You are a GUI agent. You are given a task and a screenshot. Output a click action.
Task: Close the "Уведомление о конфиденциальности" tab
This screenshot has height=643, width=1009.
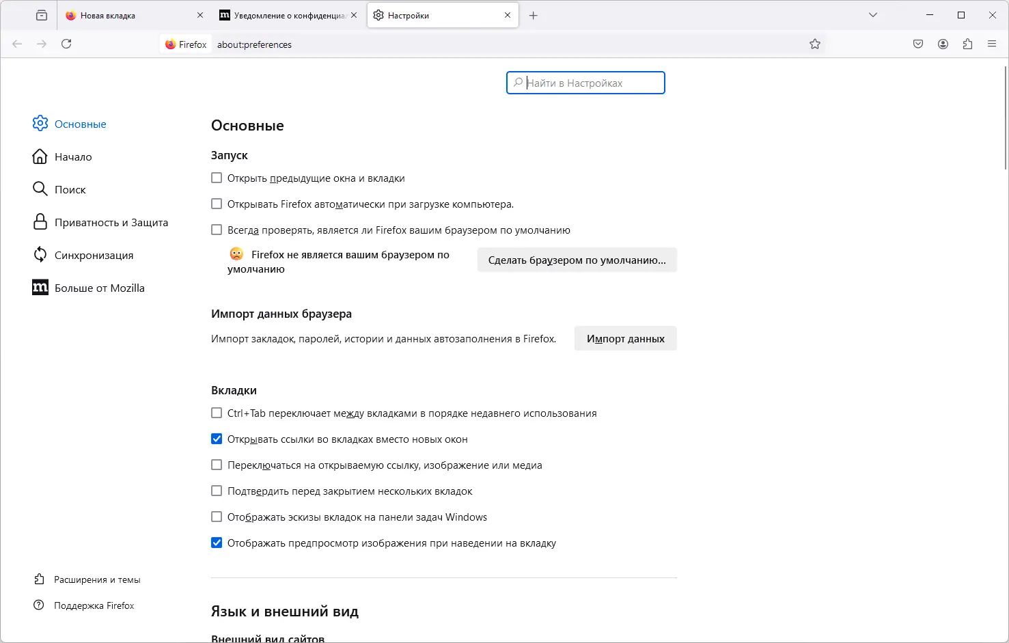pos(354,15)
